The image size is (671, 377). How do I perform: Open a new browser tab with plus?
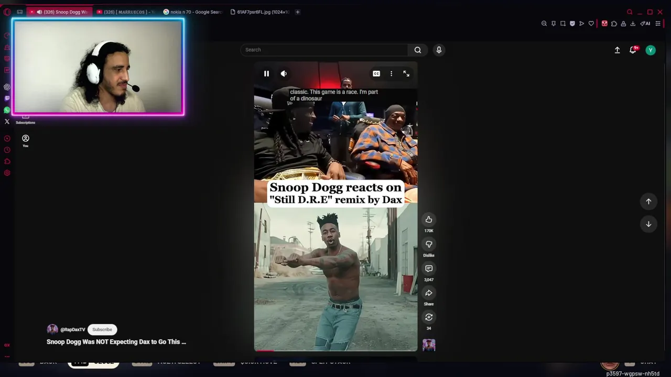[x=298, y=12]
